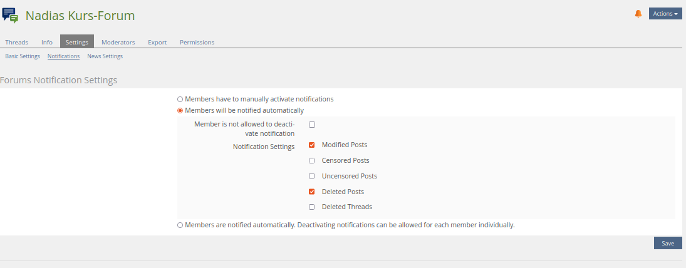Uncheck the Modified Posts checkbox
686x268 pixels.
pos(312,145)
